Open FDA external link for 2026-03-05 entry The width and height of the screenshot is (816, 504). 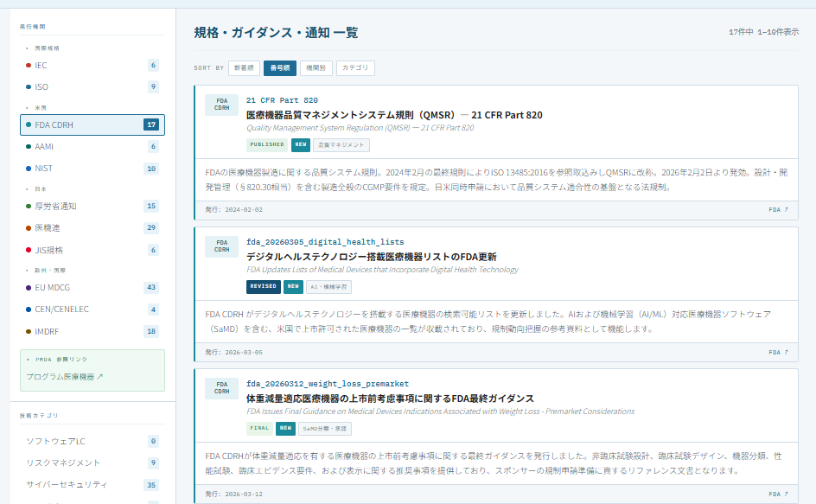(x=778, y=353)
